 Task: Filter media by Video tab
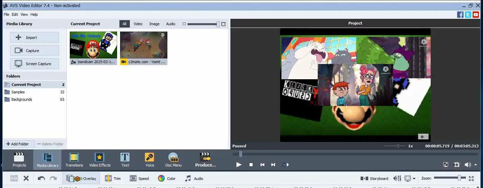point(138,24)
